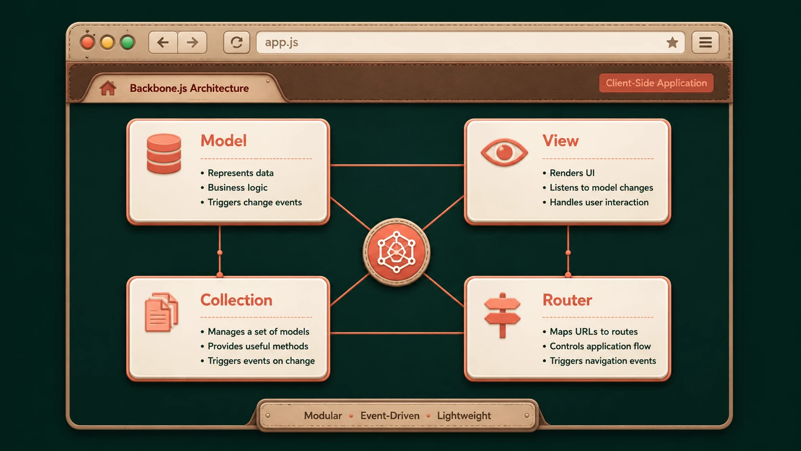Click the Model card heading
The width and height of the screenshot is (801, 451).
click(x=223, y=140)
